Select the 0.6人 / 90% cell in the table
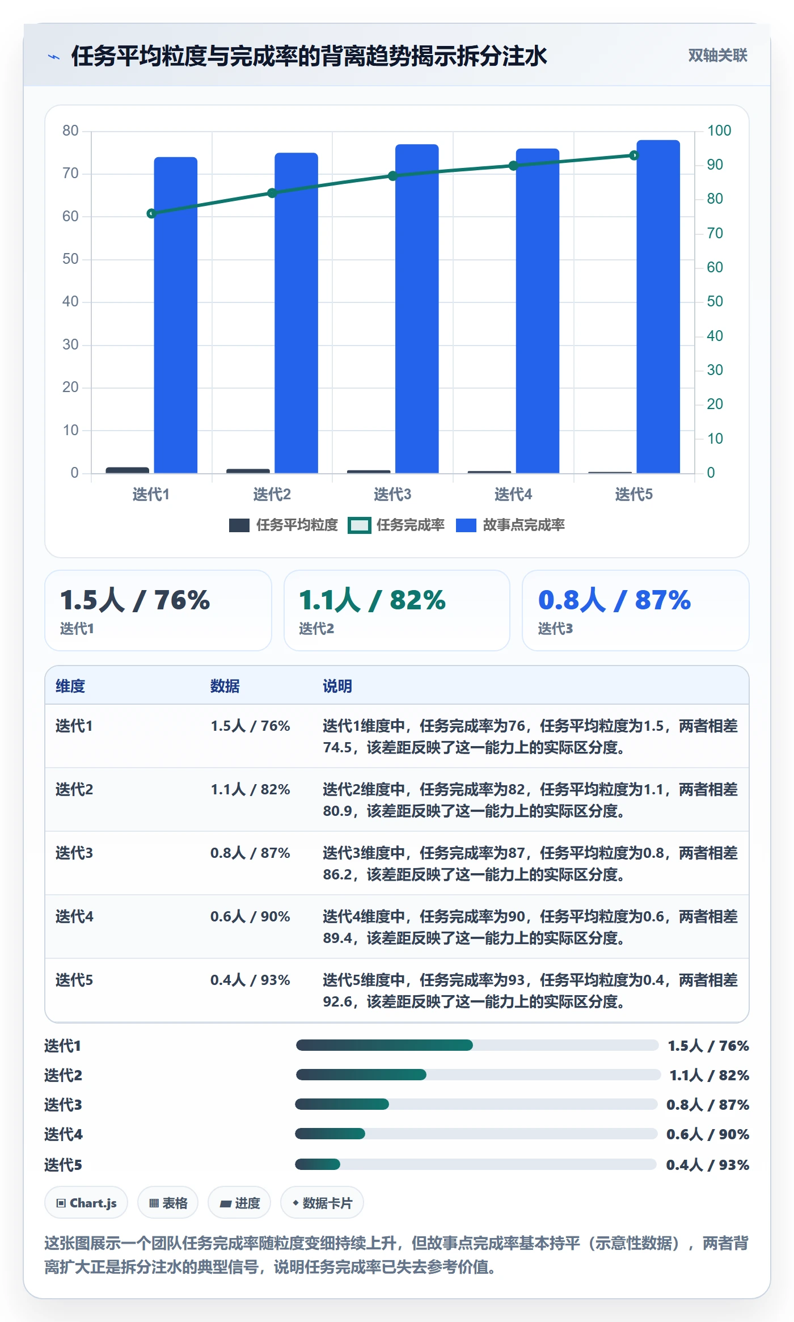The width and height of the screenshot is (794, 1322). pos(250,916)
